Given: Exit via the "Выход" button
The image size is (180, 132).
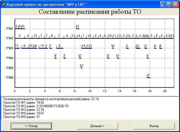Looking at the screenshot, I should (154, 126).
